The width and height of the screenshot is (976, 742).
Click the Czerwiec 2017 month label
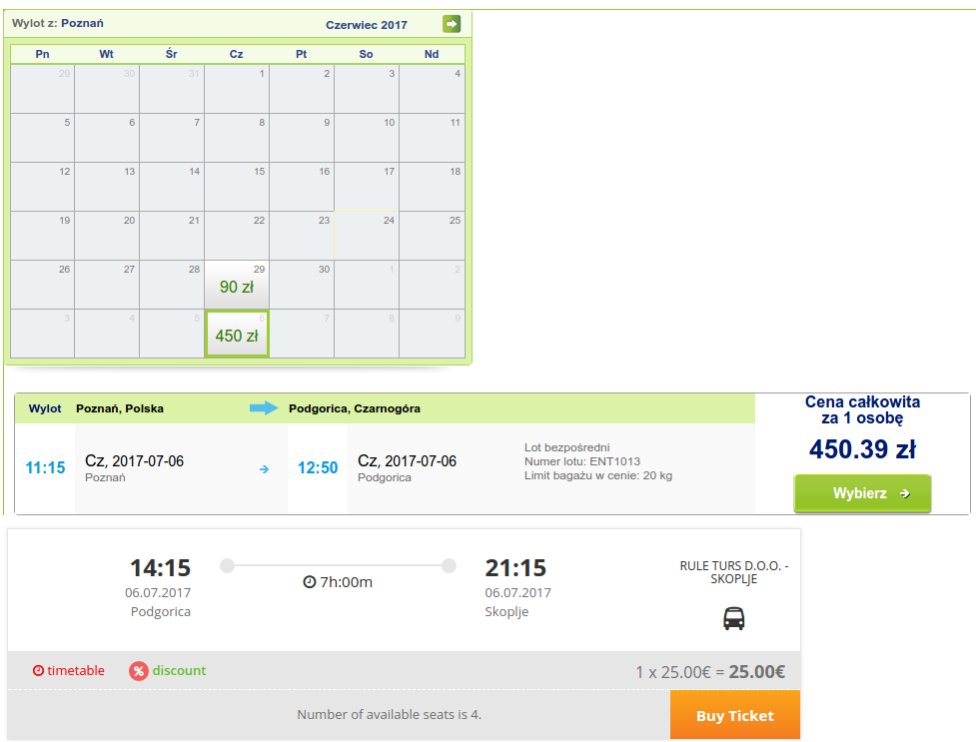point(367,25)
